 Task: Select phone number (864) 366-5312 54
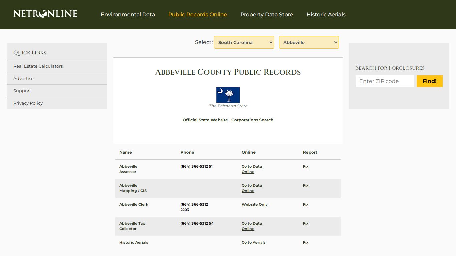197,223
